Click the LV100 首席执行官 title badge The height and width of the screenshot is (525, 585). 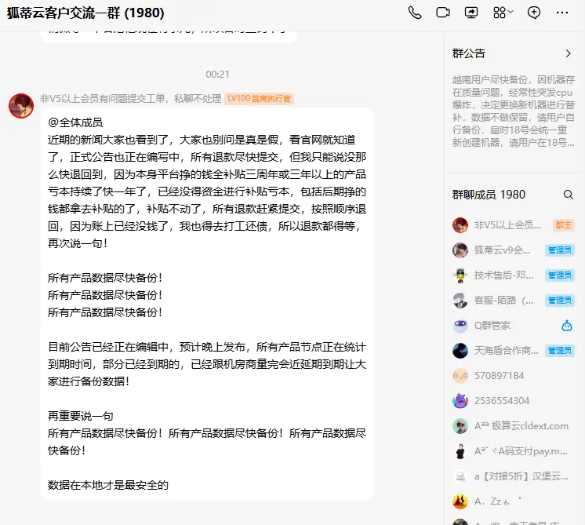[259, 99]
